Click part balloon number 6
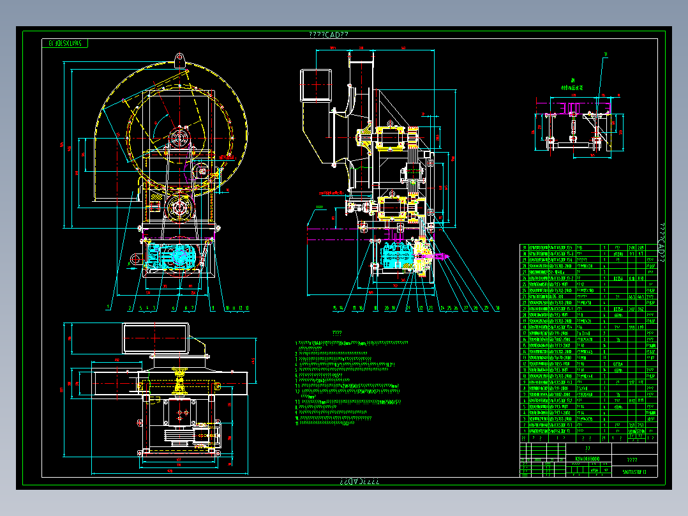 click(x=174, y=308)
